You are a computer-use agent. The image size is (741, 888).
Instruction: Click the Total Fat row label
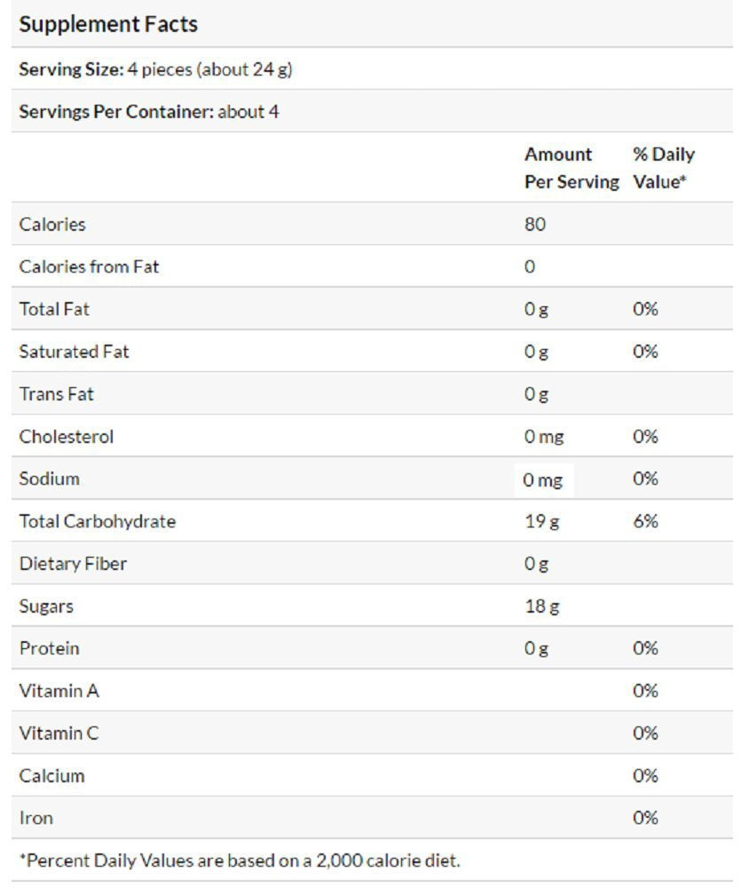pos(54,309)
